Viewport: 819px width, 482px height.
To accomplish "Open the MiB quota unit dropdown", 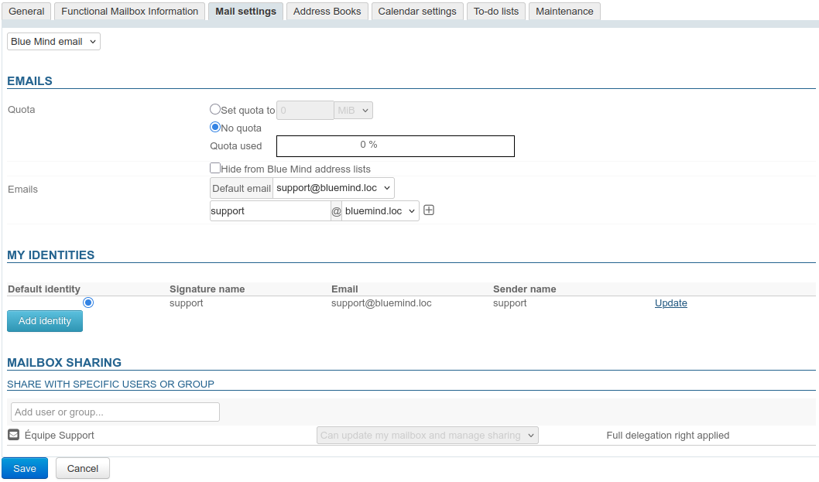I will point(354,111).
